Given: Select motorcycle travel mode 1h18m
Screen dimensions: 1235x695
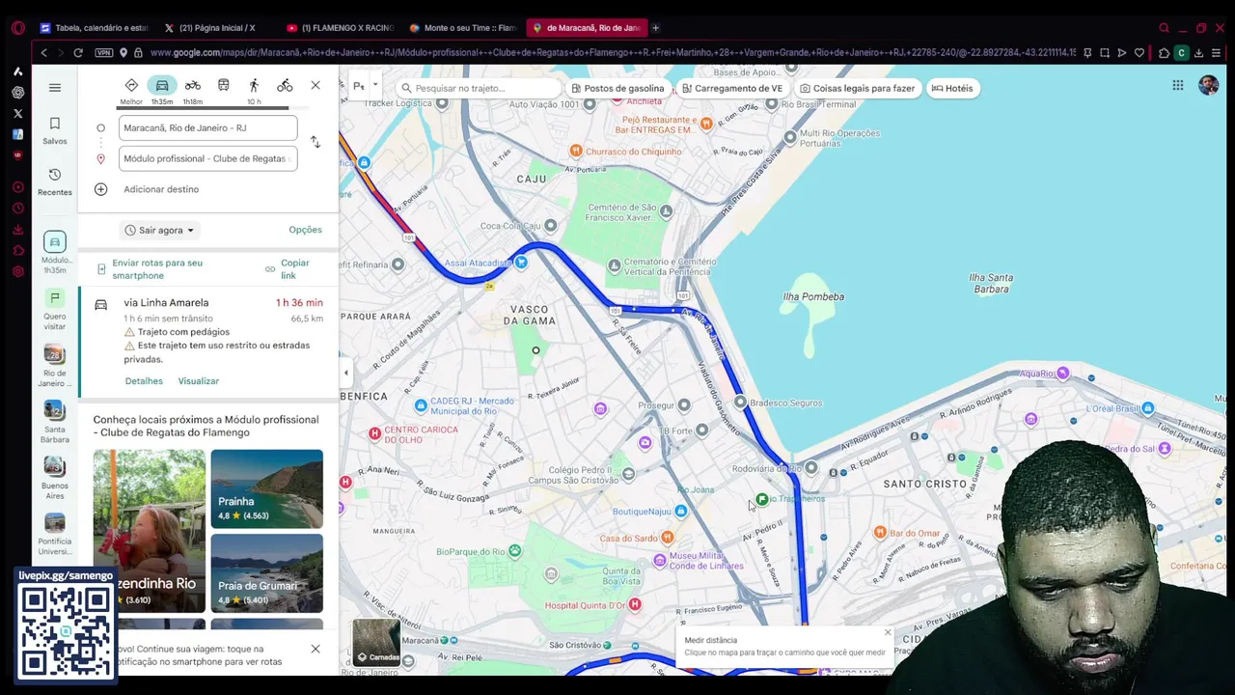Looking at the screenshot, I should (193, 91).
